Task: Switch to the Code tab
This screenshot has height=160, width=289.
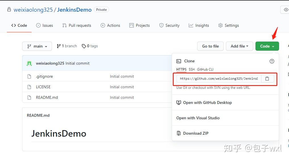Action: tap(19, 26)
